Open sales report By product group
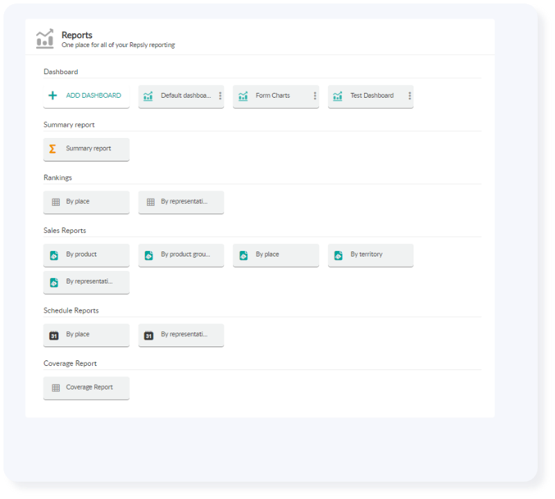Screen dimensions: 555x499 click(x=181, y=255)
